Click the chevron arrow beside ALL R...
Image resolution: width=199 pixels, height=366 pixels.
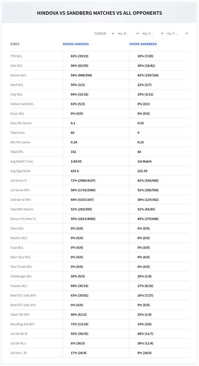click(x=137, y=34)
